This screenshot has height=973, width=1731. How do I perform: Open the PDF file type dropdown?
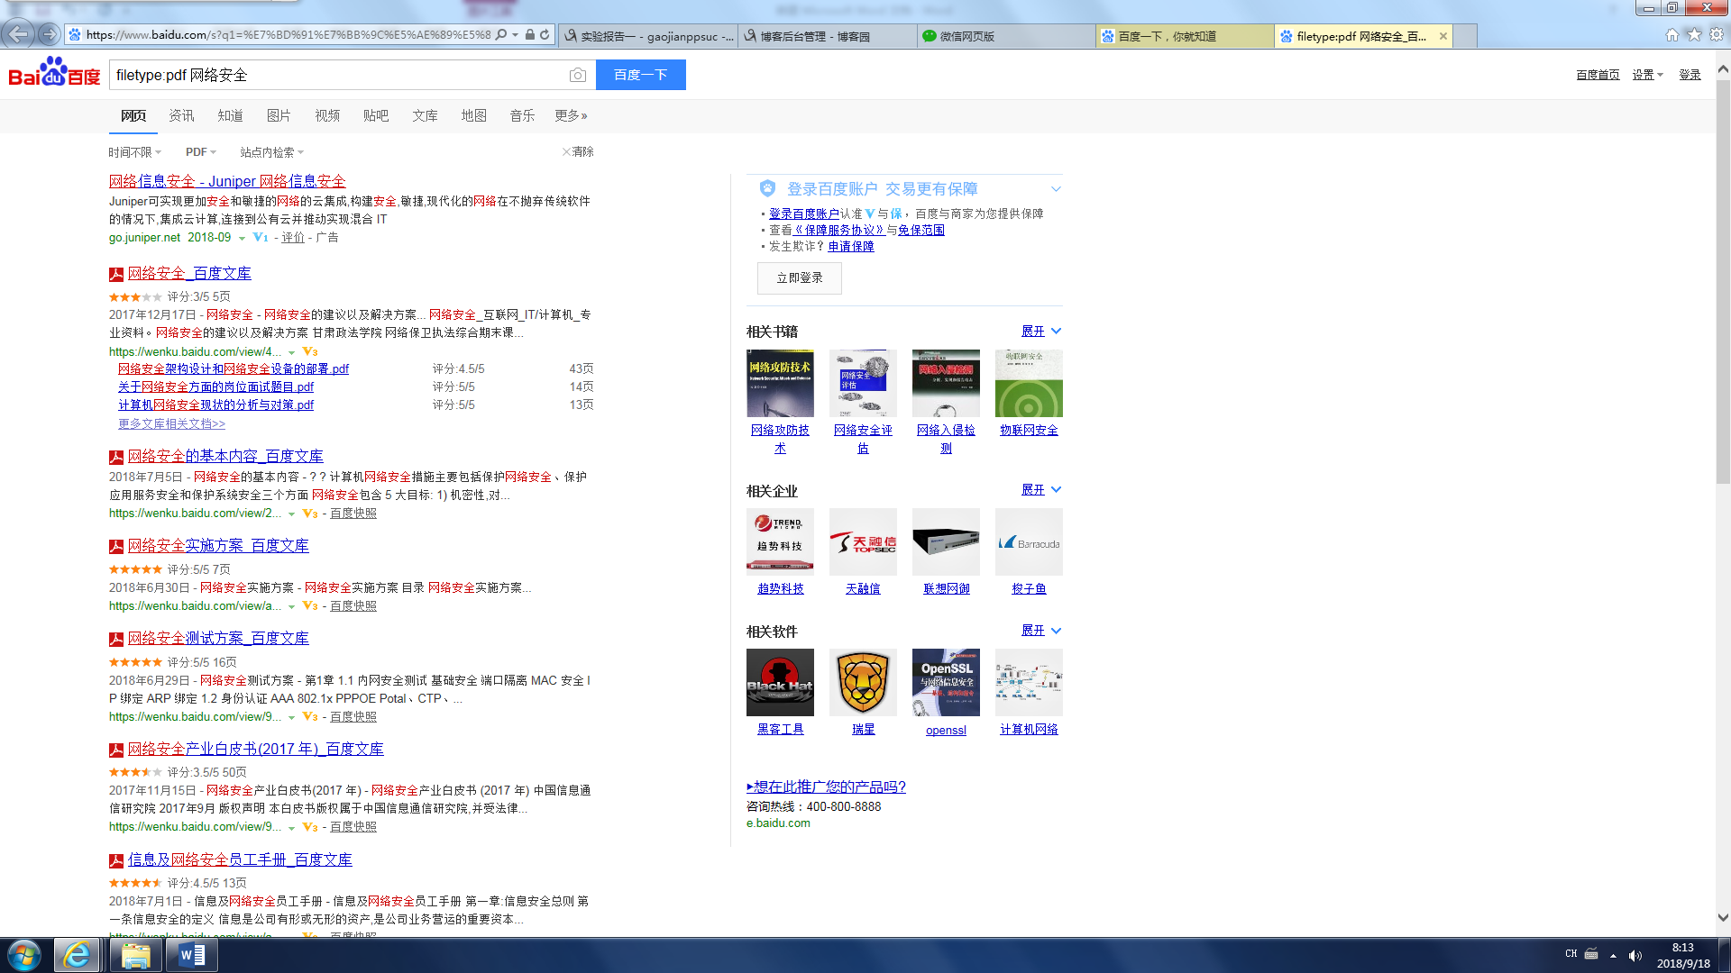[200, 152]
